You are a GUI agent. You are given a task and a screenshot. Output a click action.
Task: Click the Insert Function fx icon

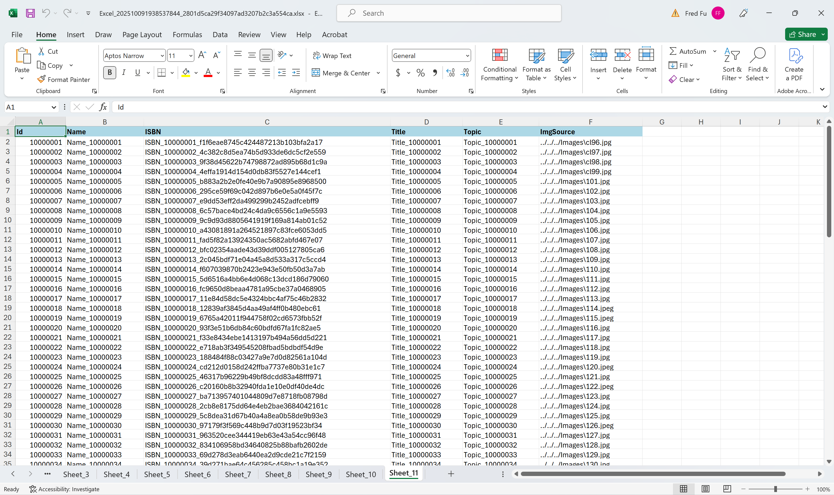point(103,107)
